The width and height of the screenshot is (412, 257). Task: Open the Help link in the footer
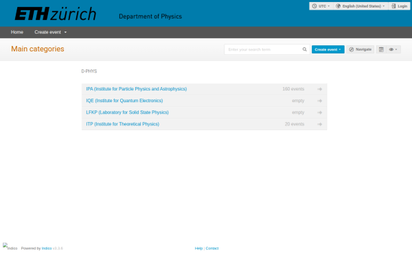coord(198,248)
